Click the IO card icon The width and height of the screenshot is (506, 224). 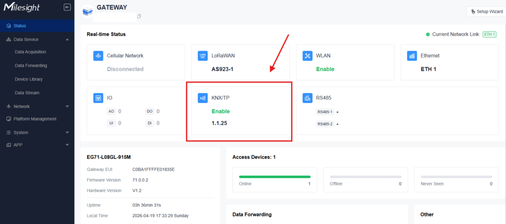[x=98, y=98]
